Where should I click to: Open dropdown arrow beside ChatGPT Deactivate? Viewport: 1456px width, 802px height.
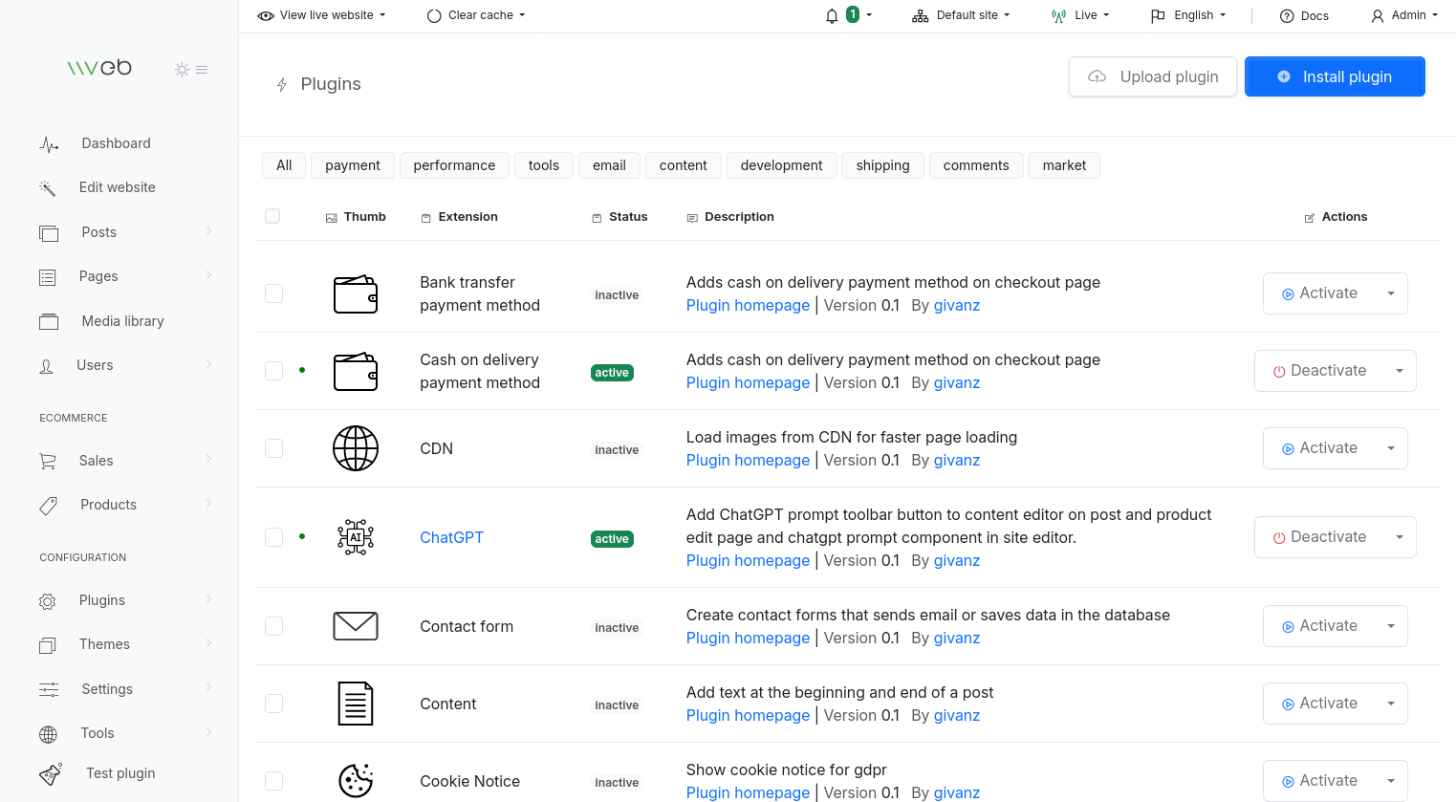(x=1400, y=537)
